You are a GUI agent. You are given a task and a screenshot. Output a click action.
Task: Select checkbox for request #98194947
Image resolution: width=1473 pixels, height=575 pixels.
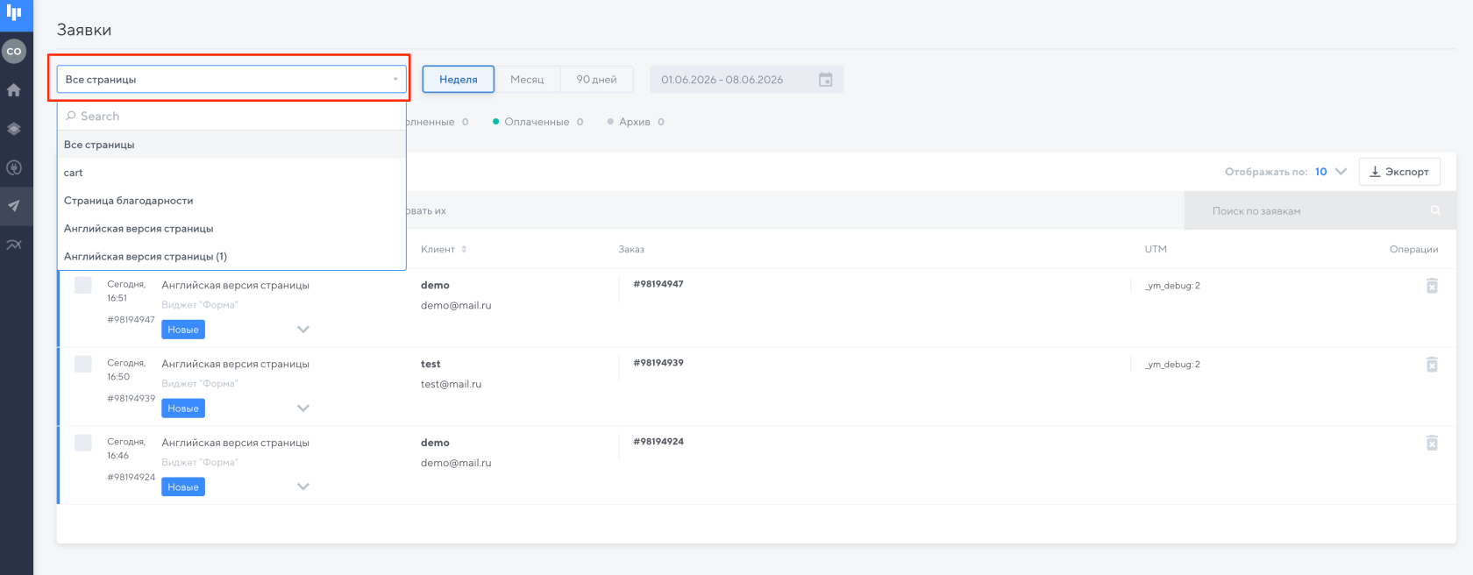83,286
